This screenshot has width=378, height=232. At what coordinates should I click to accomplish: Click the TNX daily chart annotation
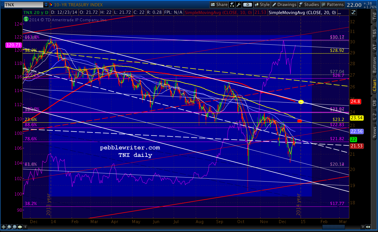(135, 155)
